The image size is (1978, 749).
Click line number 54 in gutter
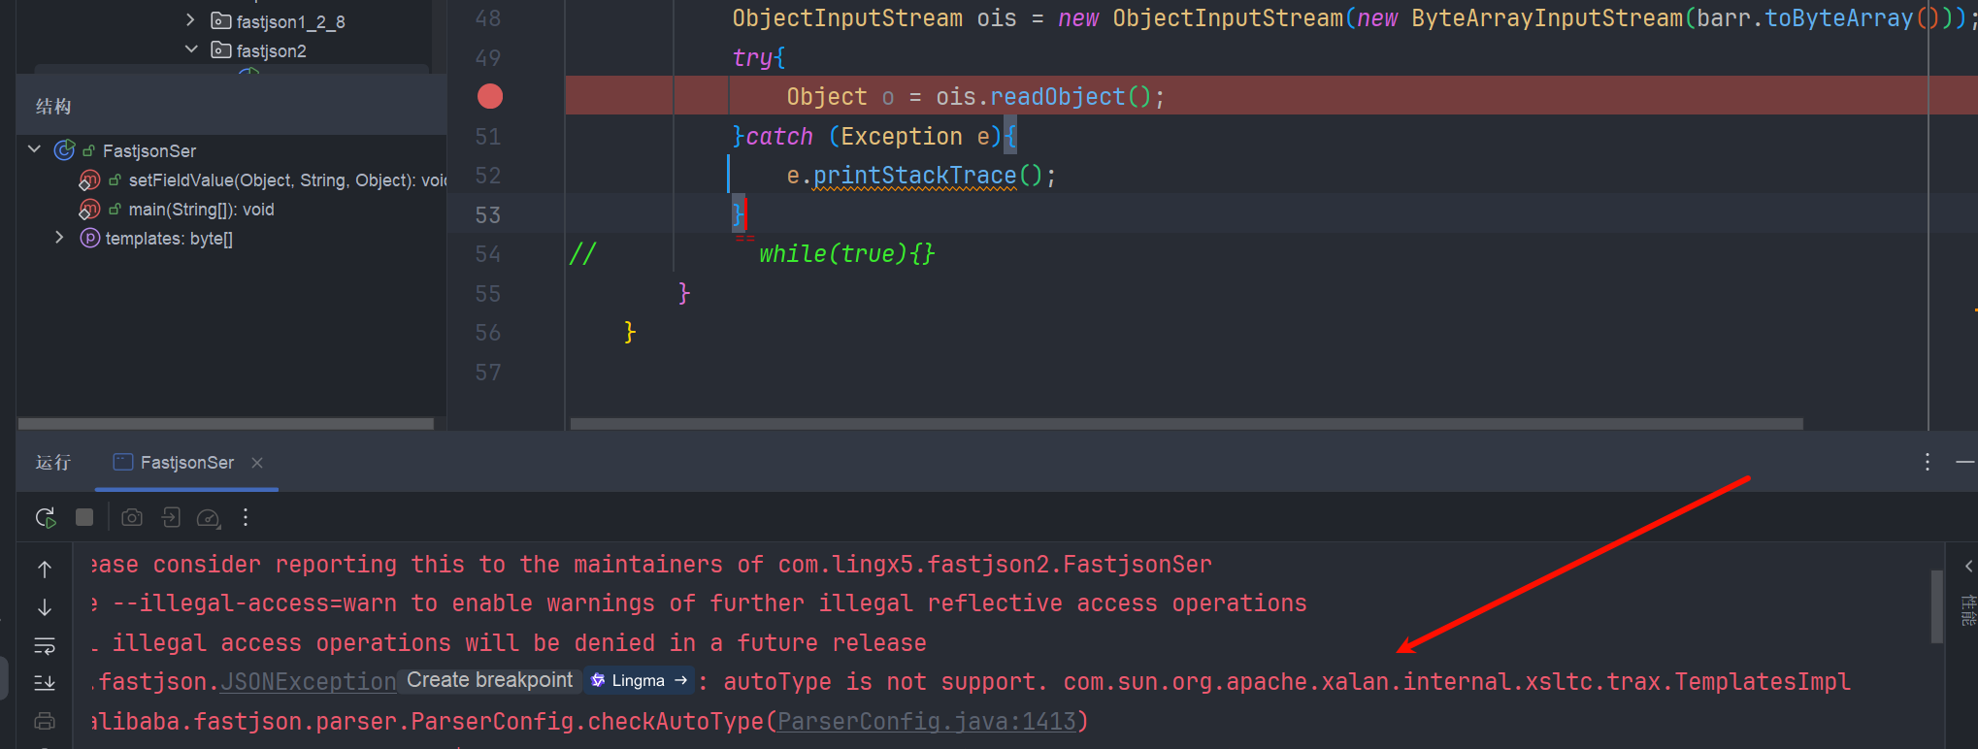(488, 254)
